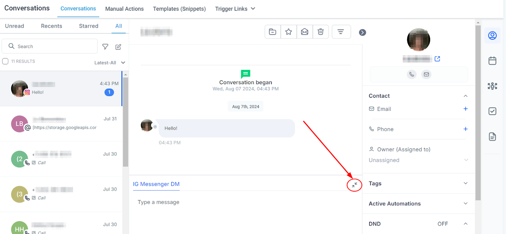Viewport: 506px width, 234px height.
Task: Open contact profile external link icon
Action: click(x=437, y=59)
